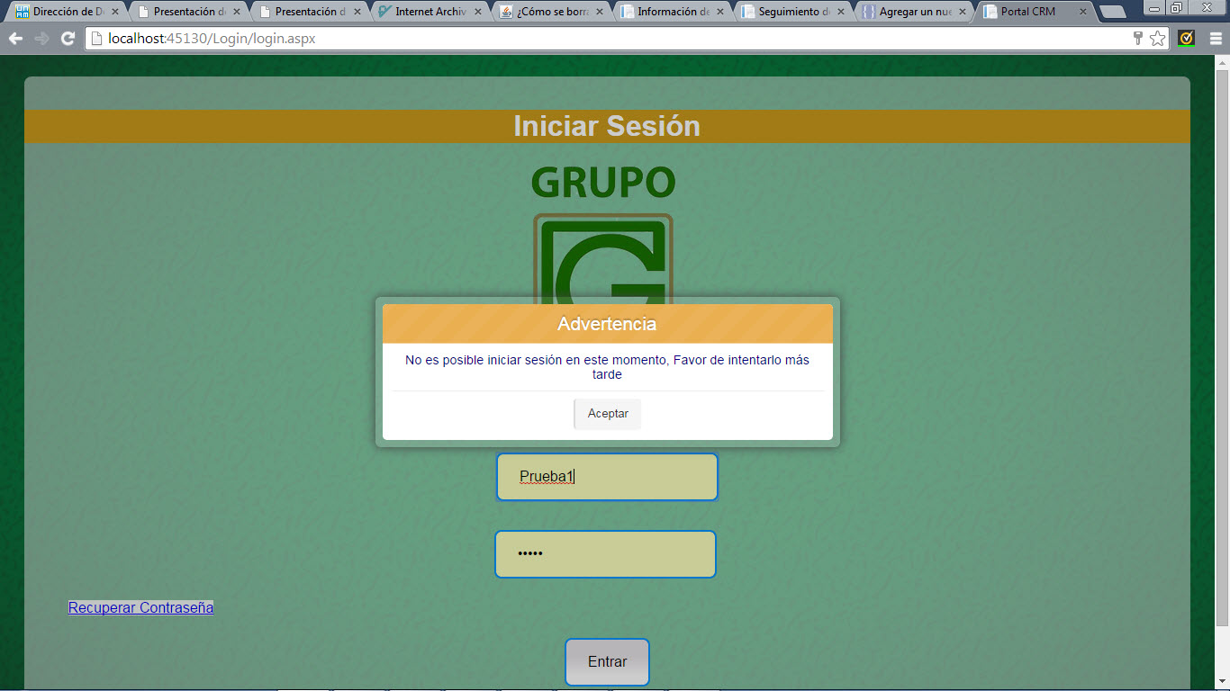Image resolution: width=1230 pixels, height=691 pixels.
Task: Restore down the Chrome window
Action: click(x=1176, y=8)
